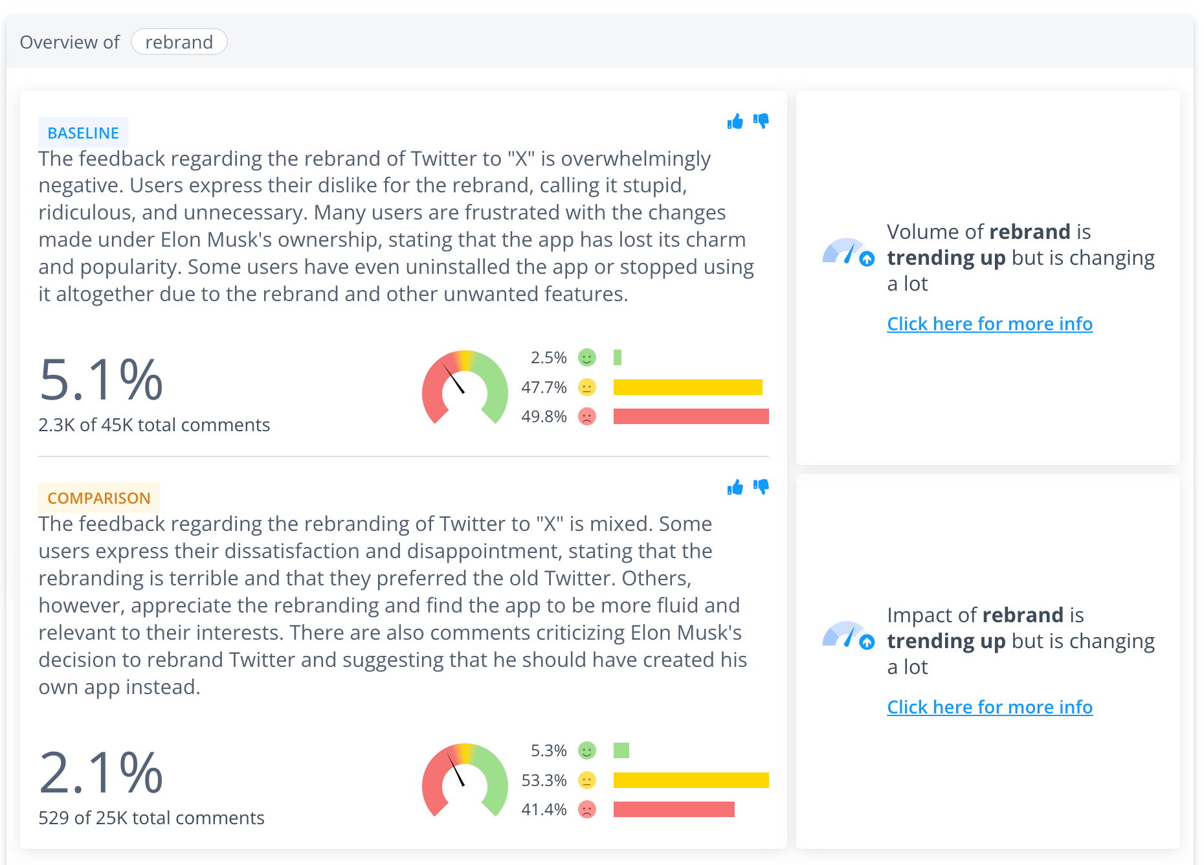
Task: Select the rebrand topic chip
Action: (179, 42)
